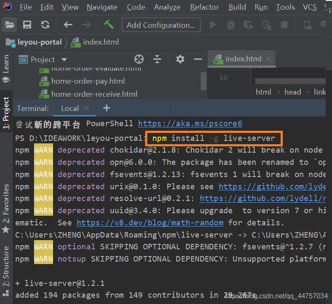
Task: Open the Code menu
Action: 136,7
